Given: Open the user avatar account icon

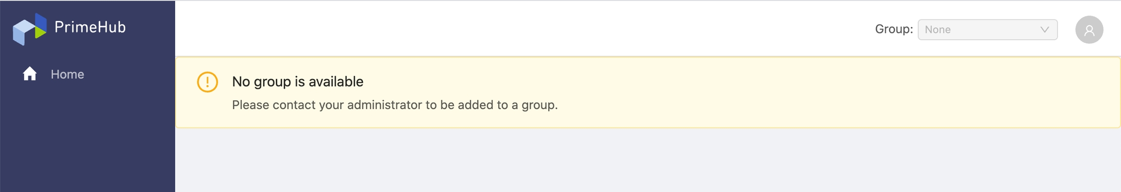Looking at the screenshot, I should (1089, 30).
